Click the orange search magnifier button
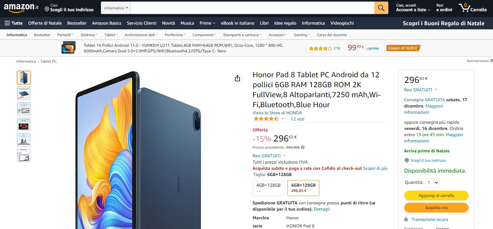 (x=381, y=8)
